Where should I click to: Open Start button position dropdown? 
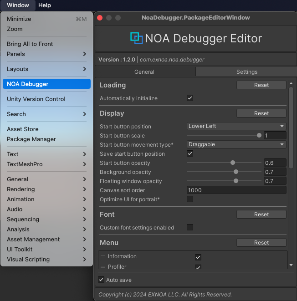pyautogui.click(x=236, y=126)
